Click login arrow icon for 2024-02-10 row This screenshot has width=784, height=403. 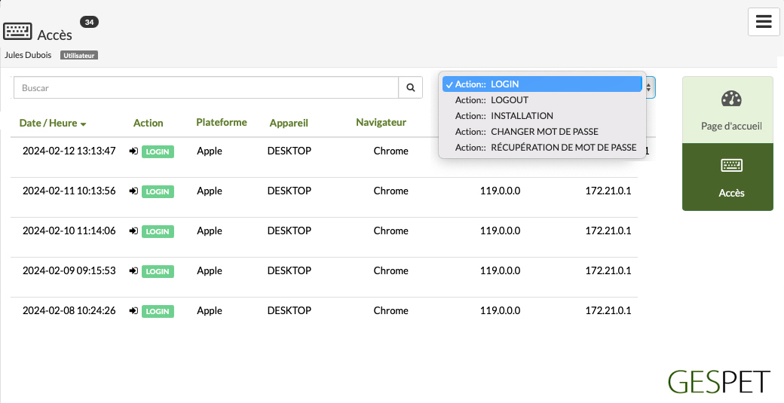tap(133, 231)
